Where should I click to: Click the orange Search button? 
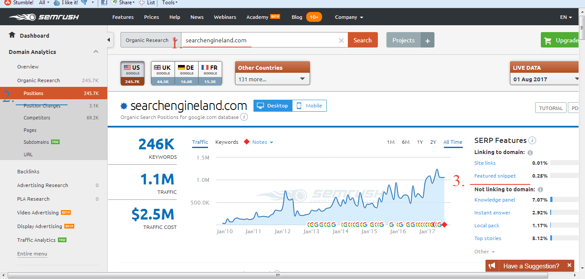tap(362, 40)
